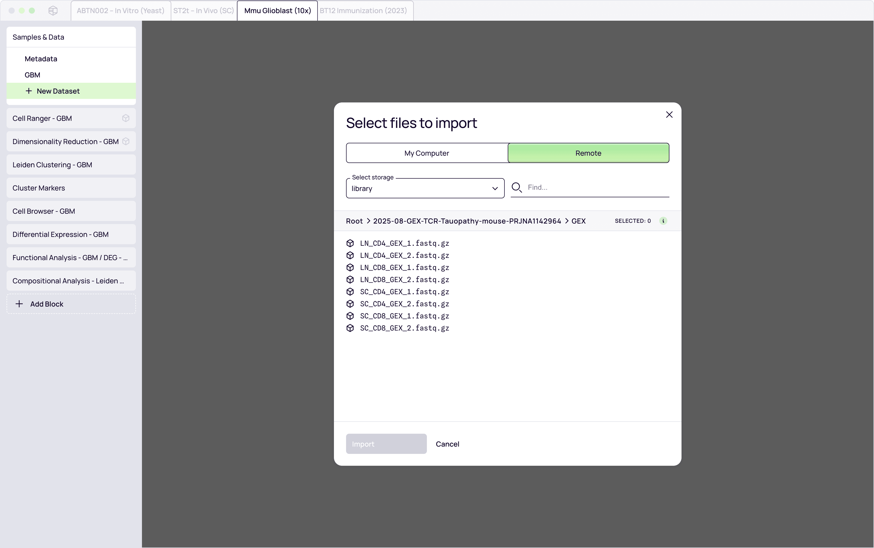Click the file icon next to LN_CD4_GEX_1.fastq.gz

point(350,243)
